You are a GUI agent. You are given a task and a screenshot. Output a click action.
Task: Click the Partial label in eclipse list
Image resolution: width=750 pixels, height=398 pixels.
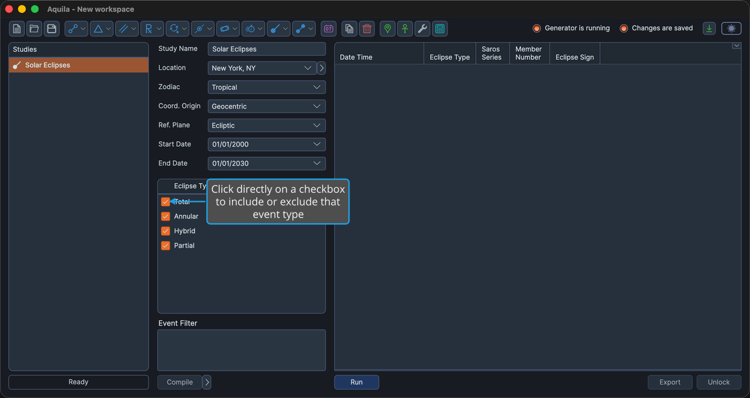[184, 246]
